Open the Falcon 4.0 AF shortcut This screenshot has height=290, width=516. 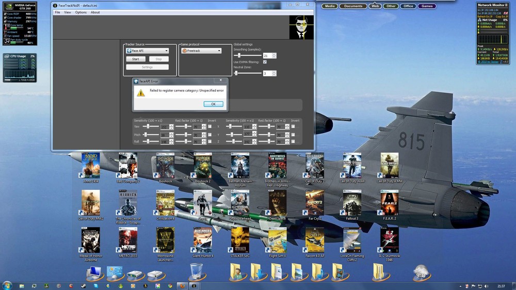[x=315, y=243]
